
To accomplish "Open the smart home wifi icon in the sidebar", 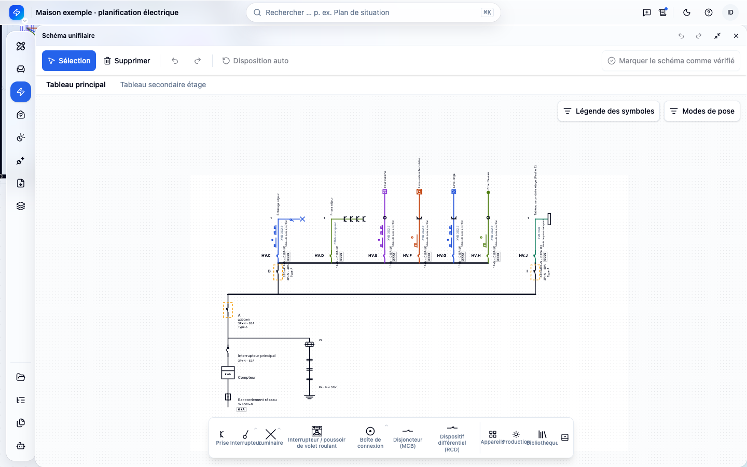I will [21, 115].
